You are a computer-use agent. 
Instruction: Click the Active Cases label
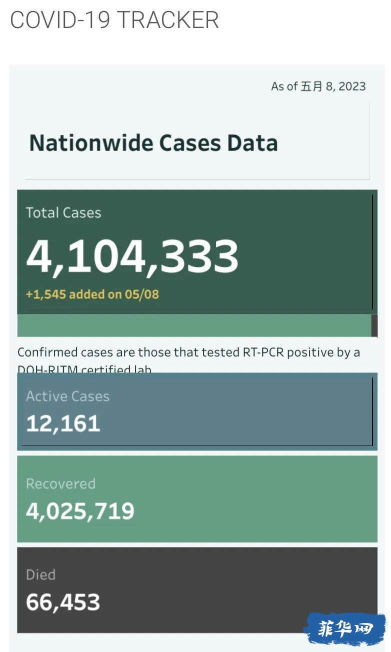(x=67, y=396)
